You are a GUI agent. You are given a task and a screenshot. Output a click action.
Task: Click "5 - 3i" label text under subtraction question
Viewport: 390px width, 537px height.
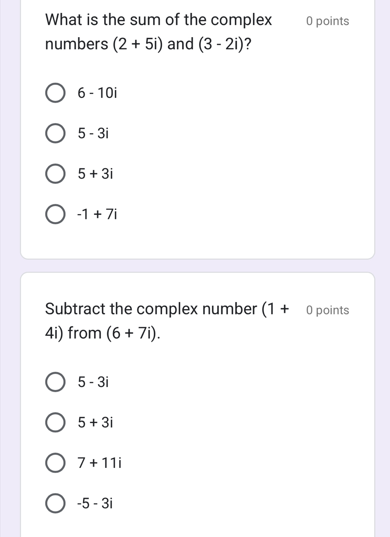click(x=93, y=382)
